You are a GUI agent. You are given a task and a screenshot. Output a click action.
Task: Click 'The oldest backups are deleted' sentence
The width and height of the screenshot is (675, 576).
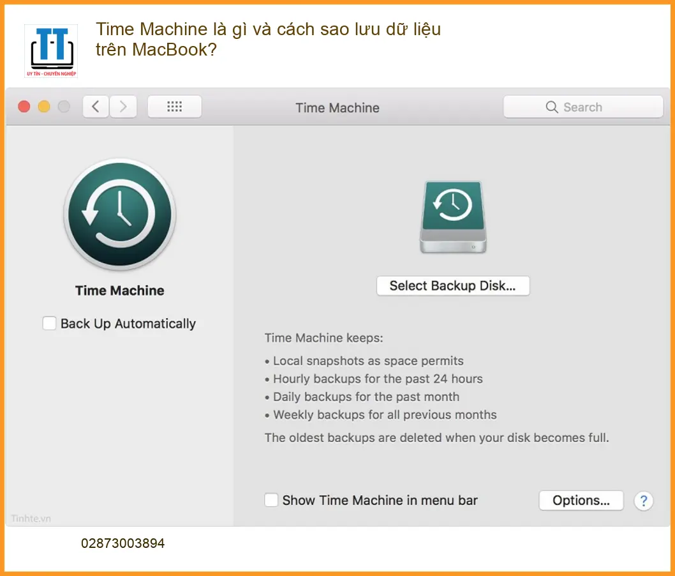(x=436, y=437)
